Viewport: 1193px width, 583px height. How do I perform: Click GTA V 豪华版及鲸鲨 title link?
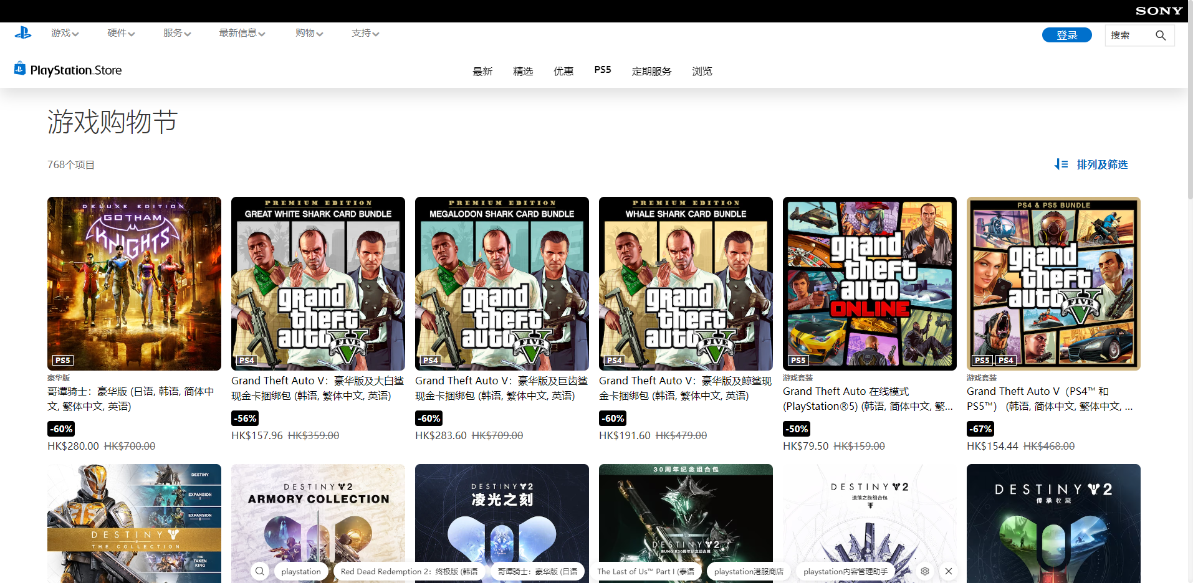(x=685, y=388)
